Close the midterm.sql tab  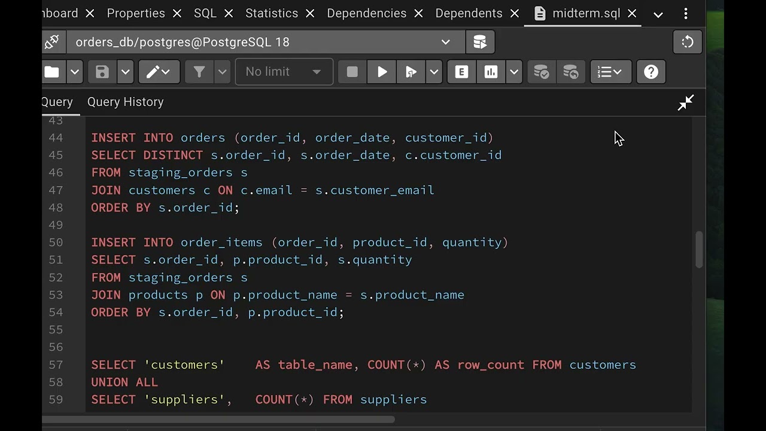632,13
